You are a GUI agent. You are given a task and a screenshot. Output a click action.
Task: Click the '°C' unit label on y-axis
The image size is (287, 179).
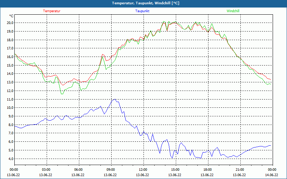(11, 16)
